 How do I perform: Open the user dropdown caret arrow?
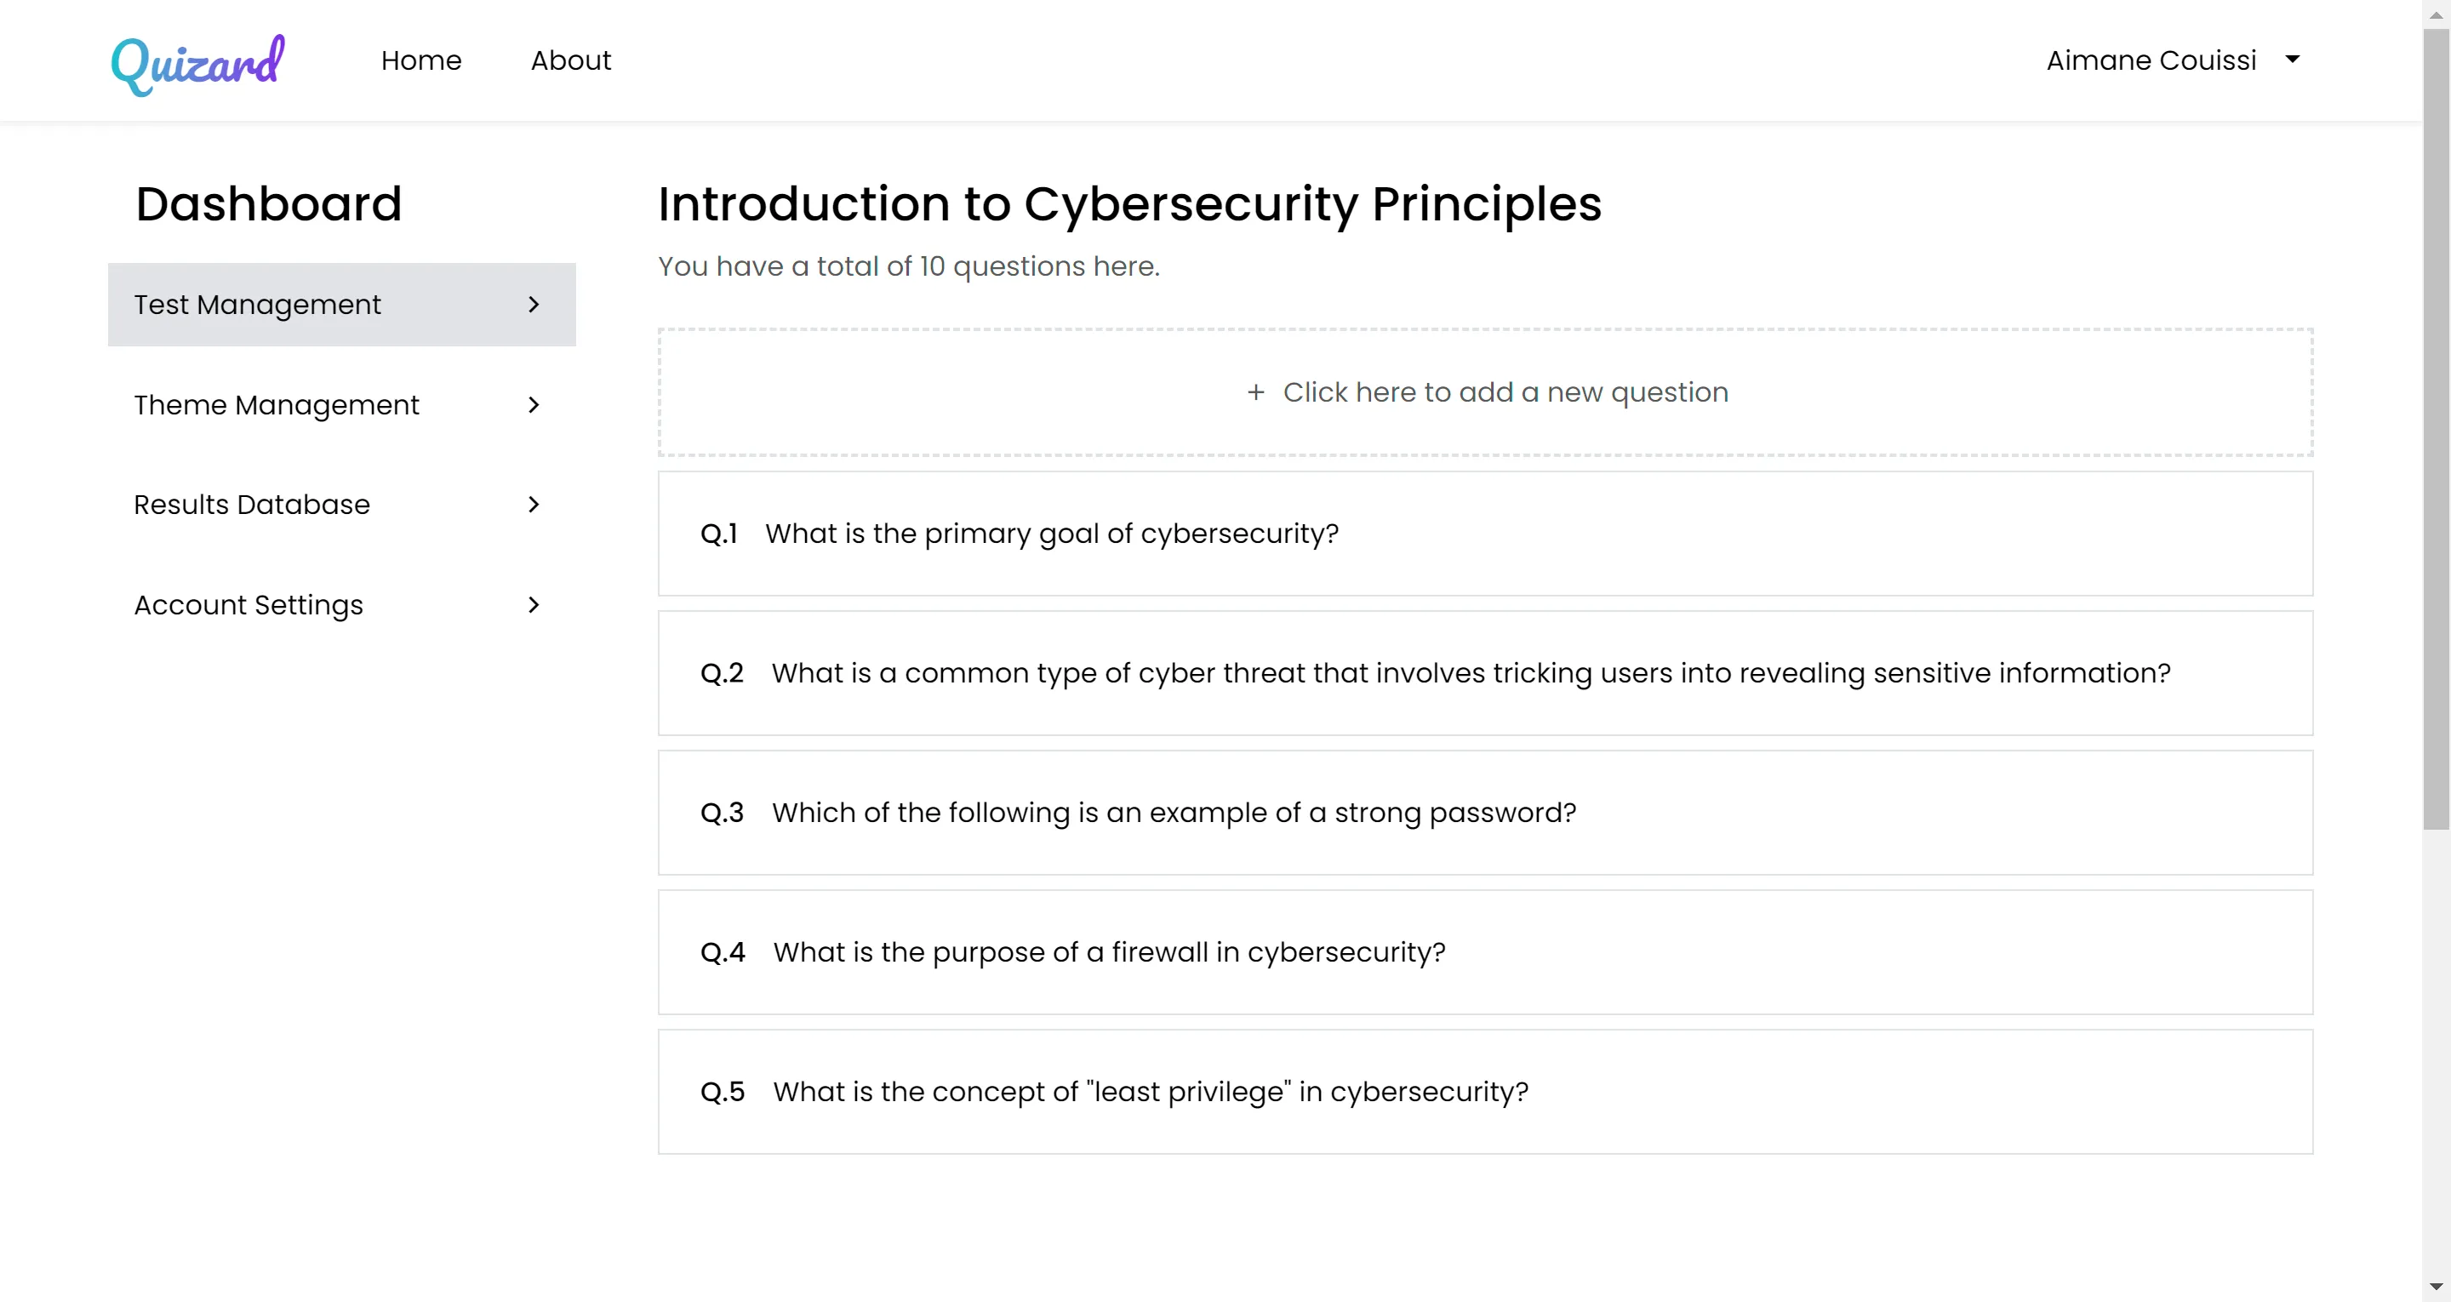2293,59
